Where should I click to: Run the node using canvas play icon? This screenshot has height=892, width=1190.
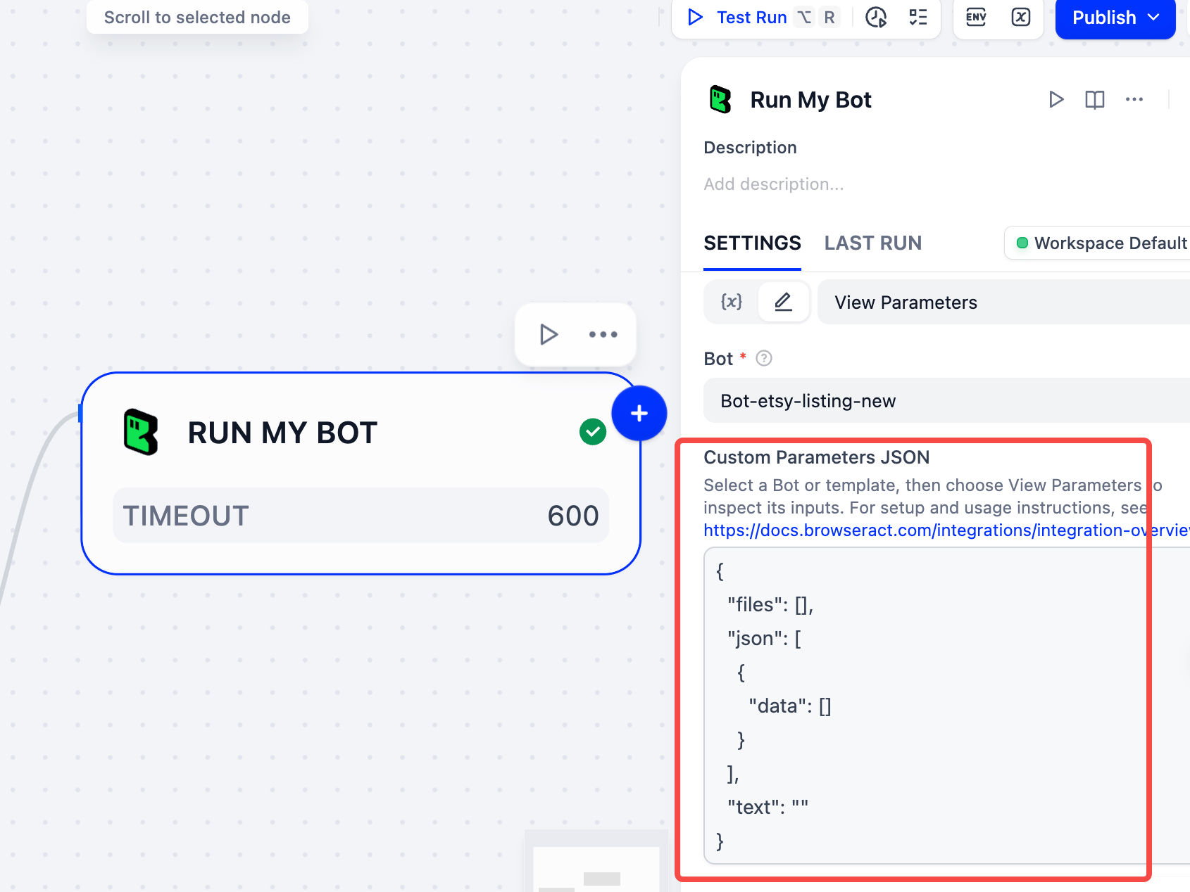click(549, 334)
